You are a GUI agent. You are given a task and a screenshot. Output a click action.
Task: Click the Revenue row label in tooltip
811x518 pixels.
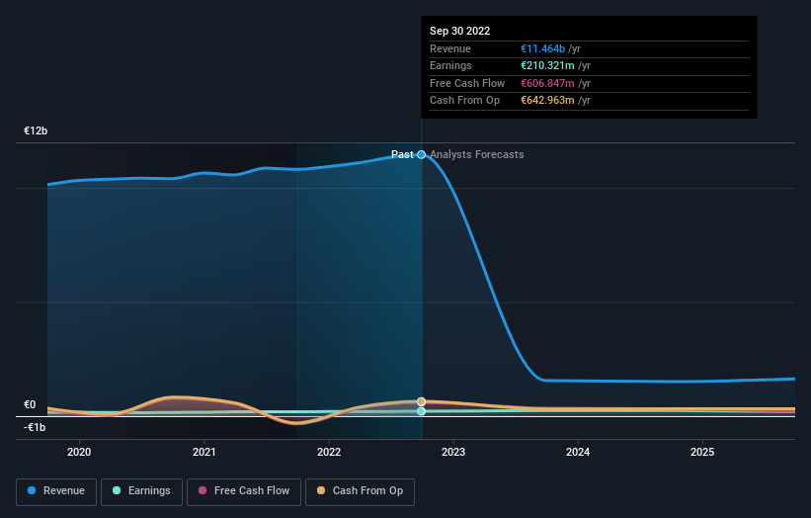[450, 48]
